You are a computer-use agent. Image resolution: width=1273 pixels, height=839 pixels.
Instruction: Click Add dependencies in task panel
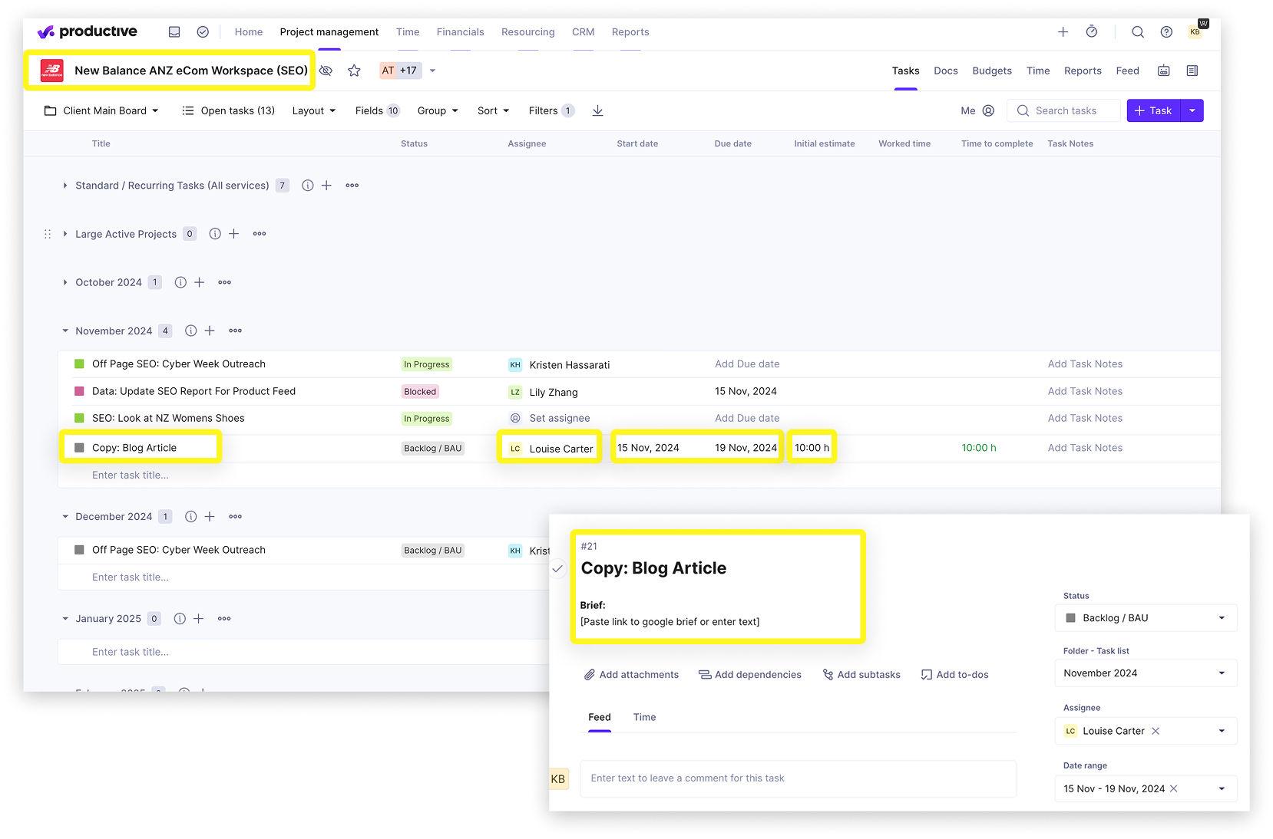[749, 675]
